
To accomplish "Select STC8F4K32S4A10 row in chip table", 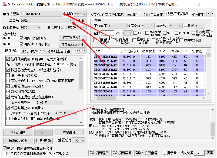I will [x=150, y=78].
